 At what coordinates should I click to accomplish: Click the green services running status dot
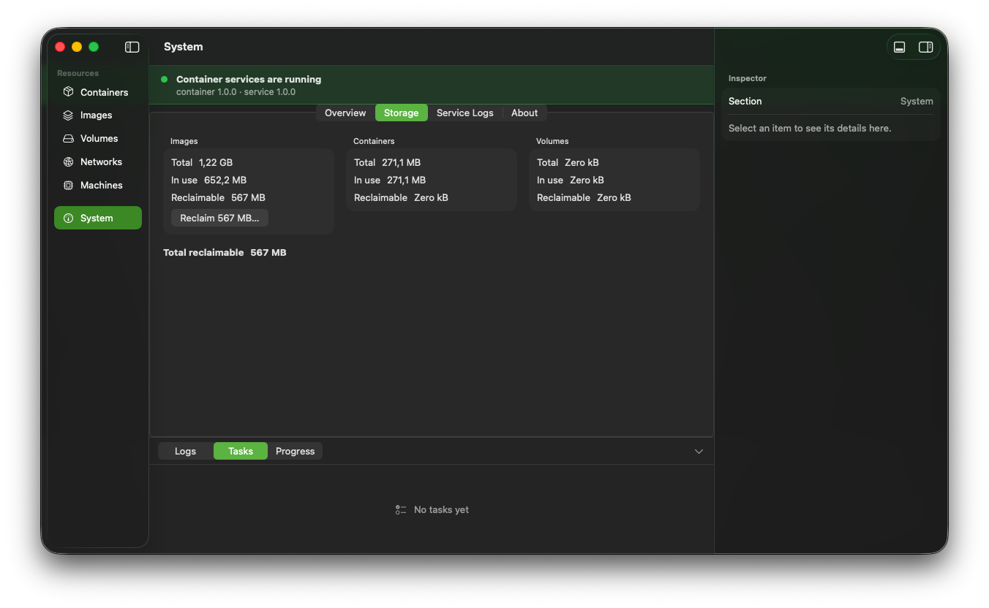[164, 79]
